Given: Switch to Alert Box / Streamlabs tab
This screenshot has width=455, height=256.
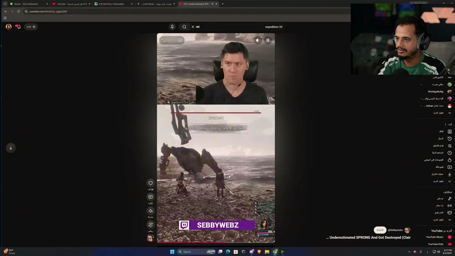Looking at the screenshot, I should coord(113,4).
